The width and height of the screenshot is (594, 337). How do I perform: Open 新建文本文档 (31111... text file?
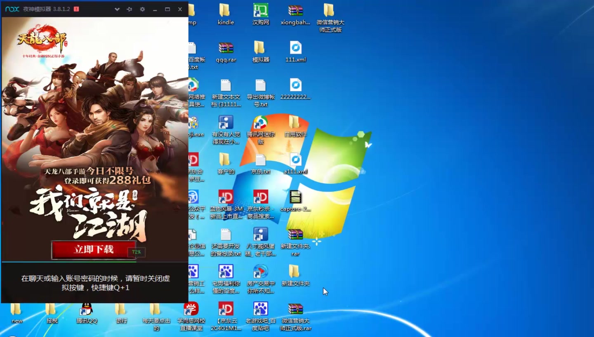click(x=226, y=93)
